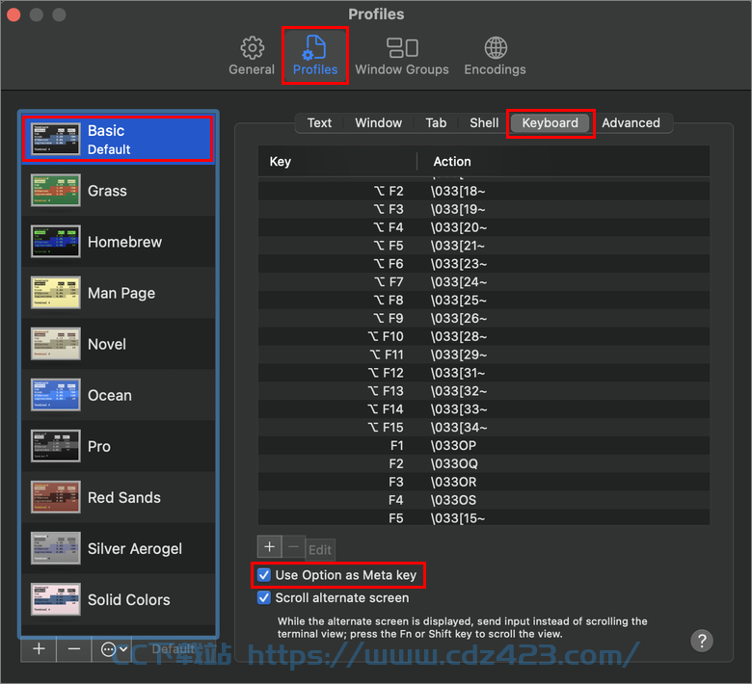The width and height of the screenshot is (752, 684).
Task: Switch to the Tab settings tab
Action: coord(436,123)
